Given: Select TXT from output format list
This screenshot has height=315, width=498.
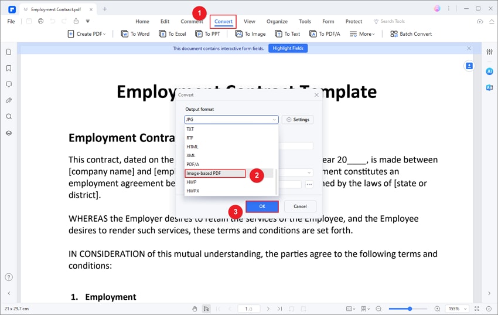Looking at the screenshot, I should click(x=228, y=129).
